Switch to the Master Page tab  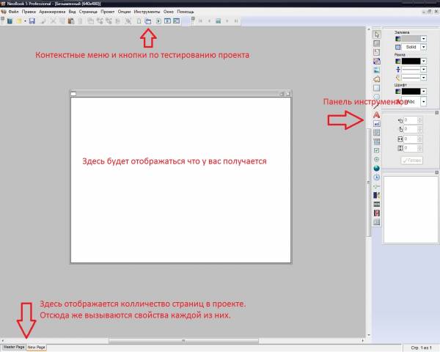click(x=13, y=347)
